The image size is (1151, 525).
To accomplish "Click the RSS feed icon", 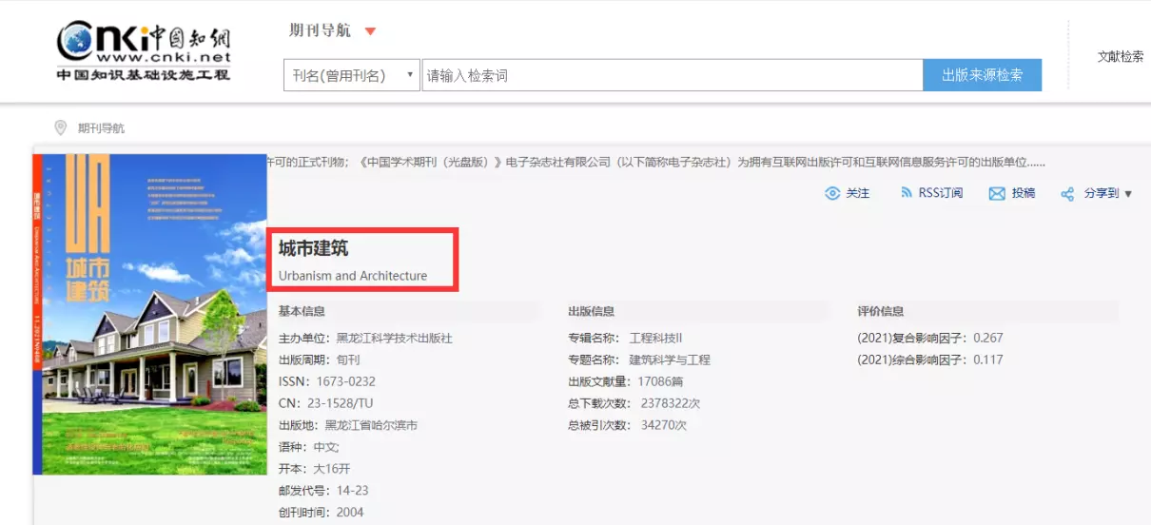I will (906, 193).
